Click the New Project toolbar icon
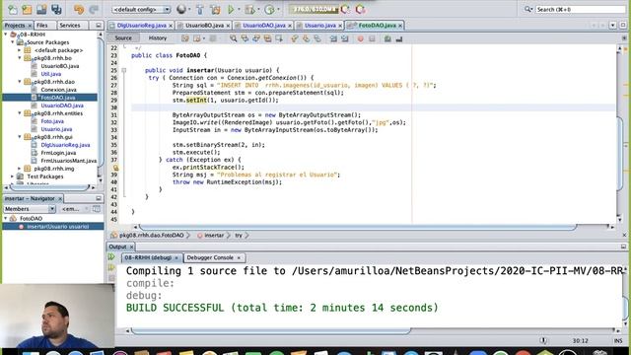The width and height of the screenshot is (631, 355). (27, 9)
